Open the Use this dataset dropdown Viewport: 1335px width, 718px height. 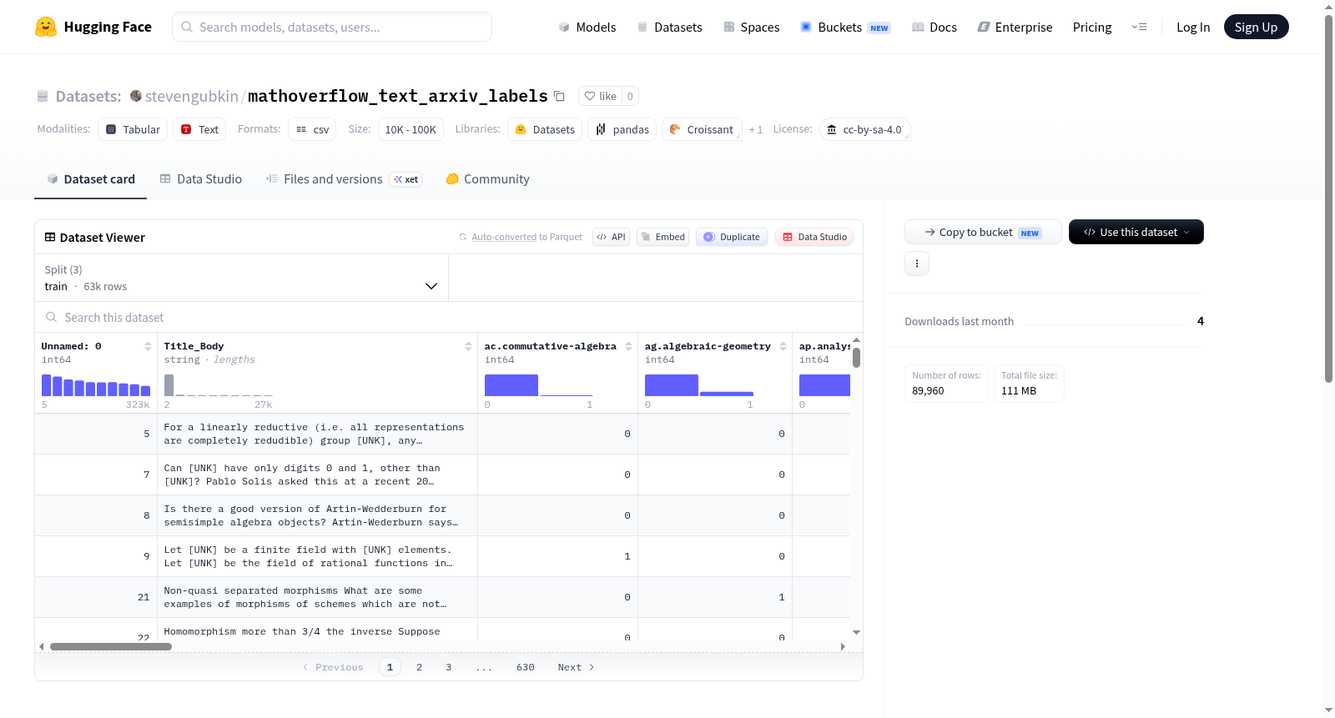[1136, 232]
